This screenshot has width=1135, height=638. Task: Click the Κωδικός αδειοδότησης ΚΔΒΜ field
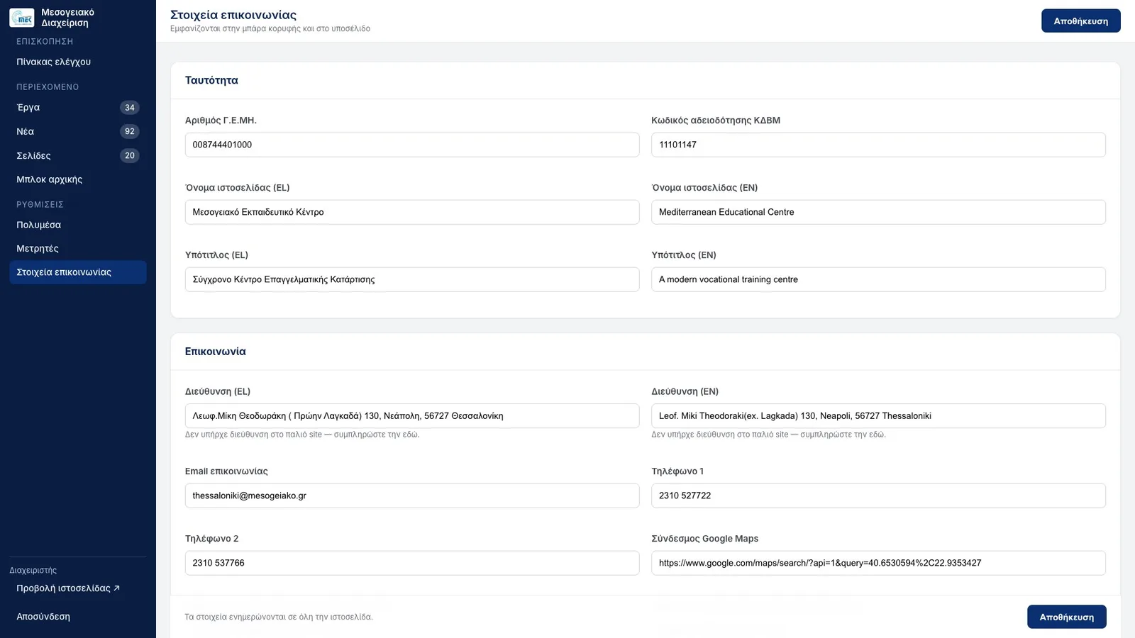click(x=878, y=145)
